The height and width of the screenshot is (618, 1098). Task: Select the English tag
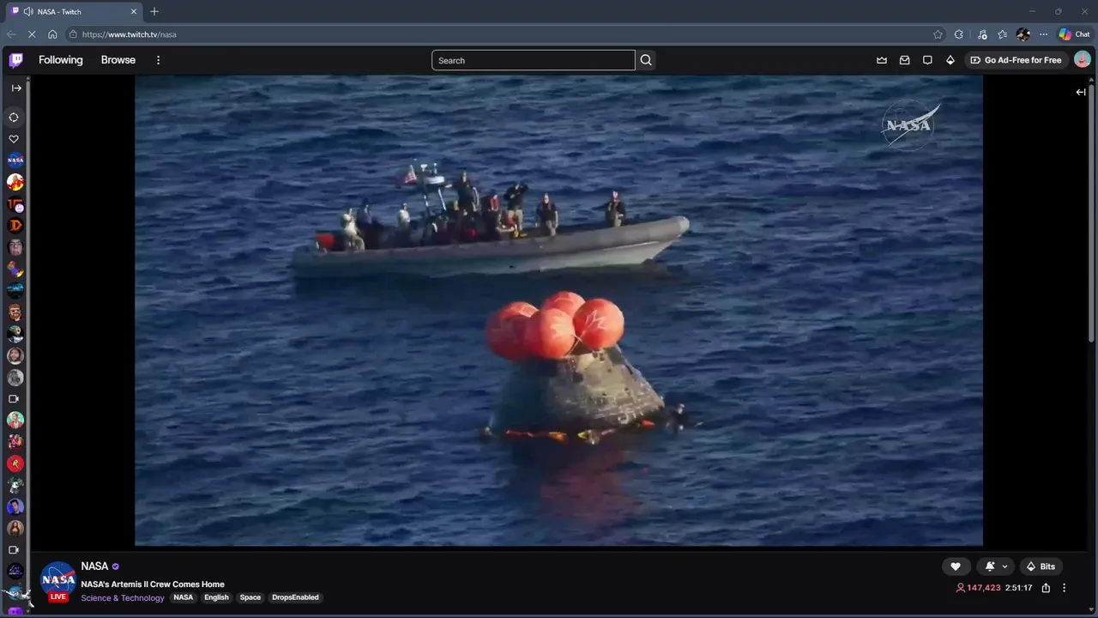[216, 597]
